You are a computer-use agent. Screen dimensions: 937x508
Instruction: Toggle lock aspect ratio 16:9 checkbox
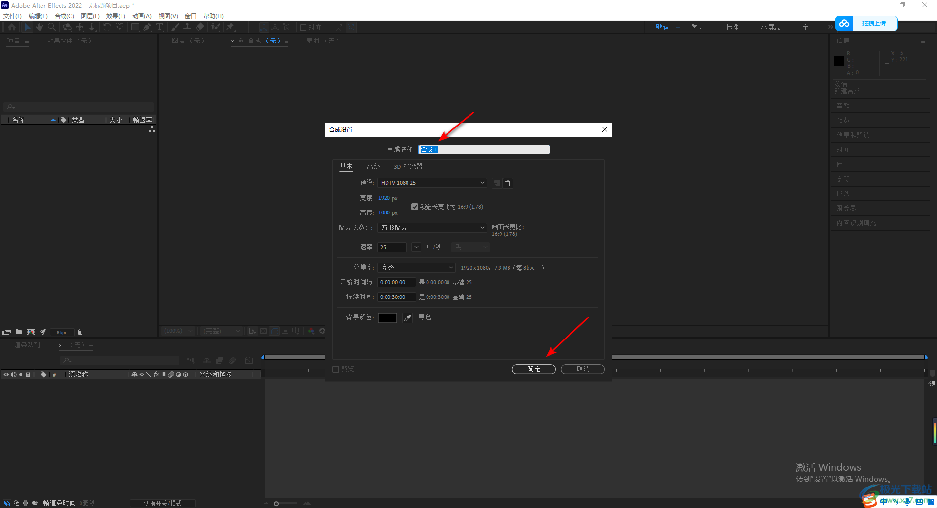[415, 207]
